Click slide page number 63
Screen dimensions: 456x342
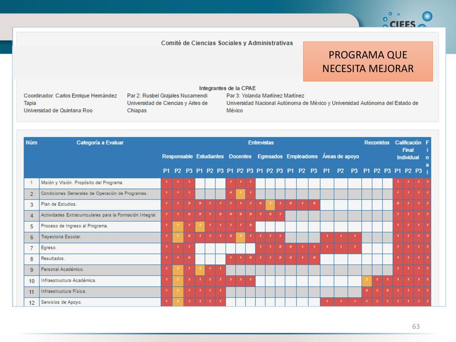pyautogui.click(x=416, y=326)
